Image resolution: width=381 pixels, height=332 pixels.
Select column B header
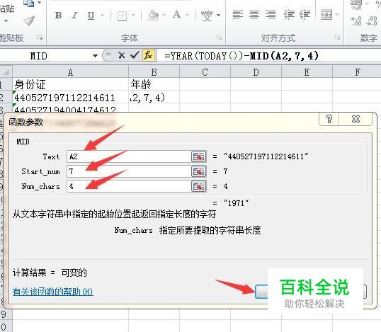154,72
